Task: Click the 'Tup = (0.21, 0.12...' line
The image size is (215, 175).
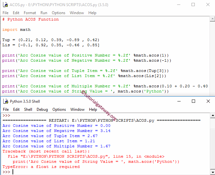Action: coord(51,40)
